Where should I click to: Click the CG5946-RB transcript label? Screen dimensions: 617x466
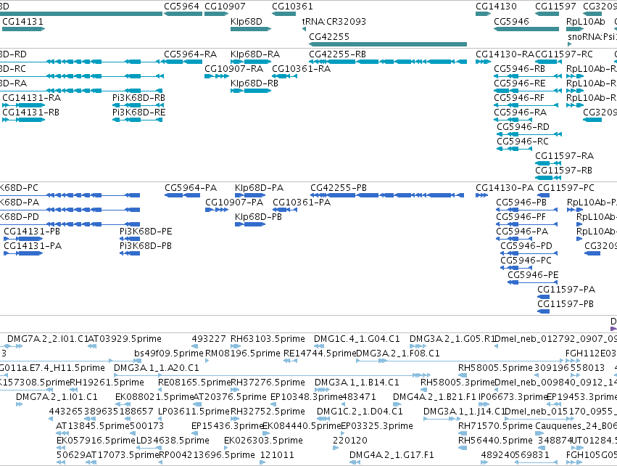519,69
